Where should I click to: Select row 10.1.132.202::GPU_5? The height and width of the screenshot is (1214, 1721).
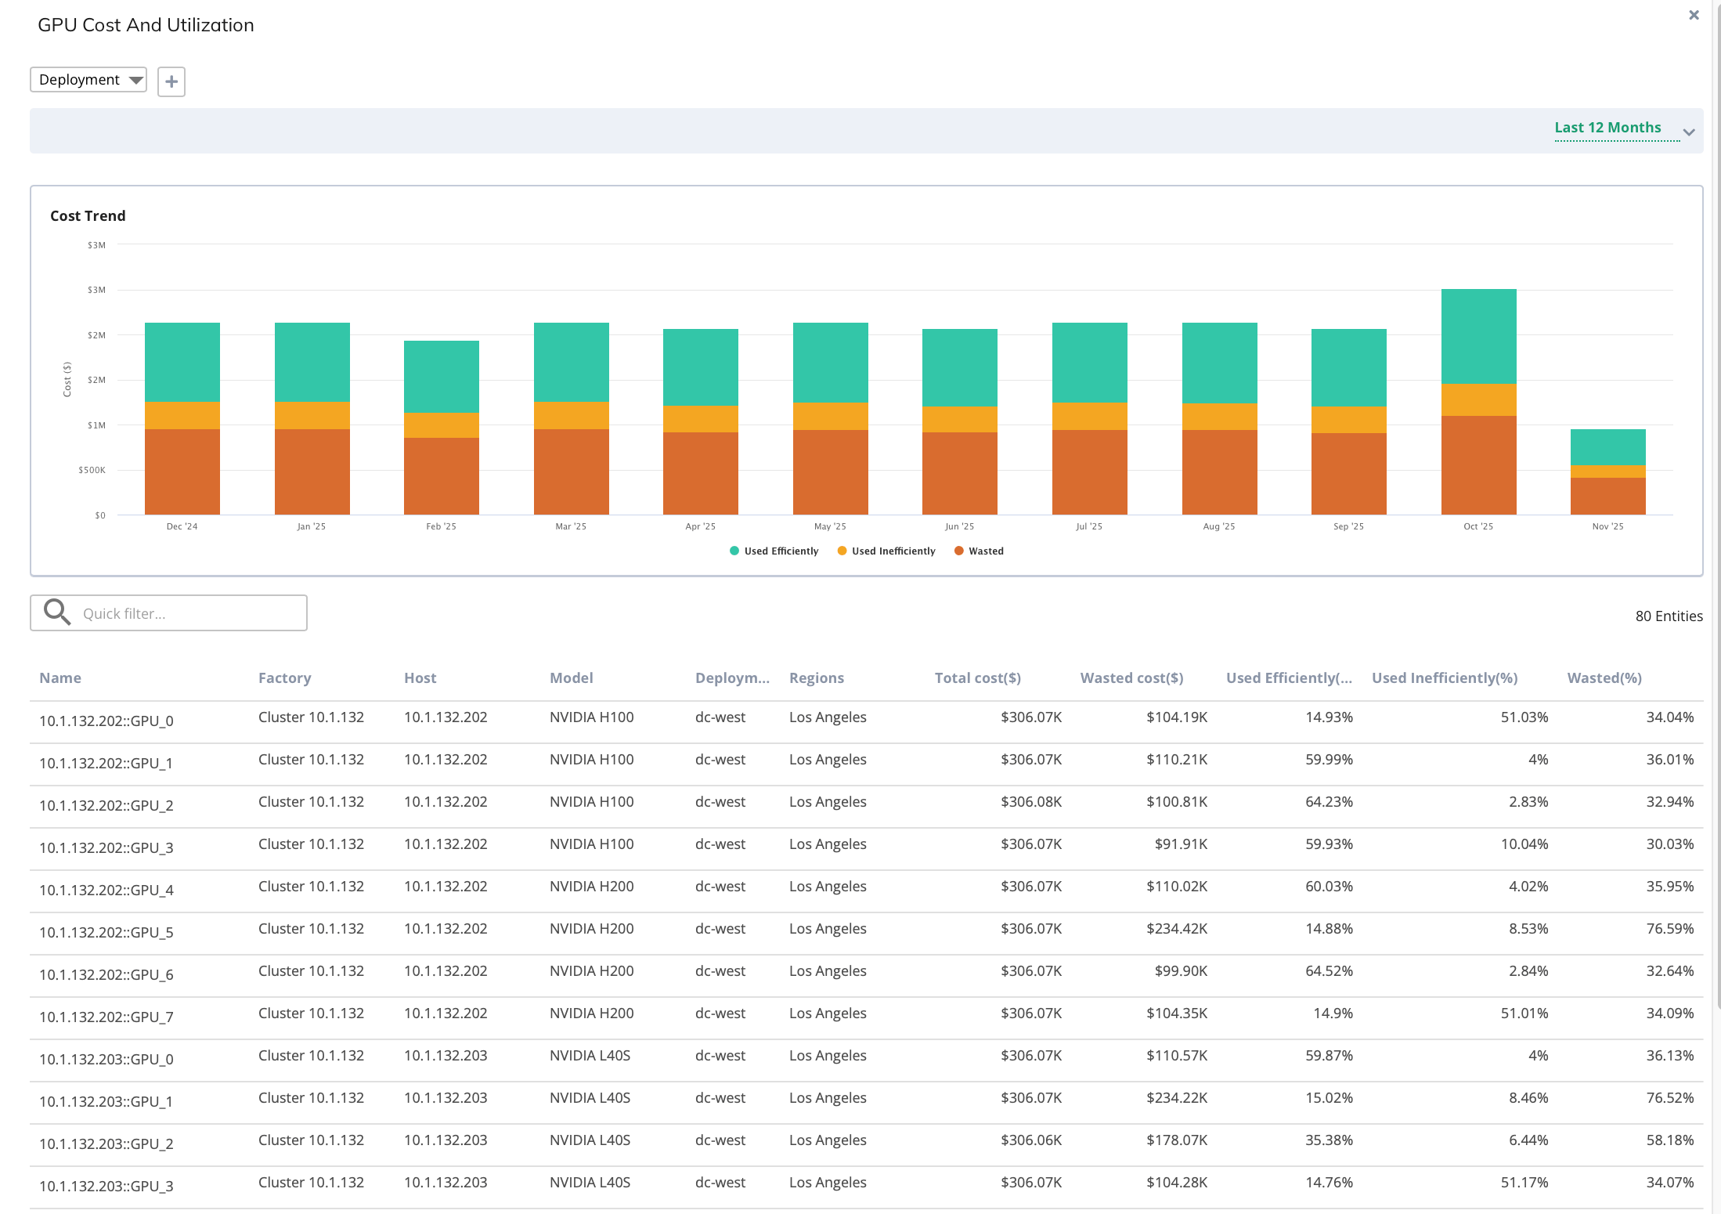pos(106,932)
